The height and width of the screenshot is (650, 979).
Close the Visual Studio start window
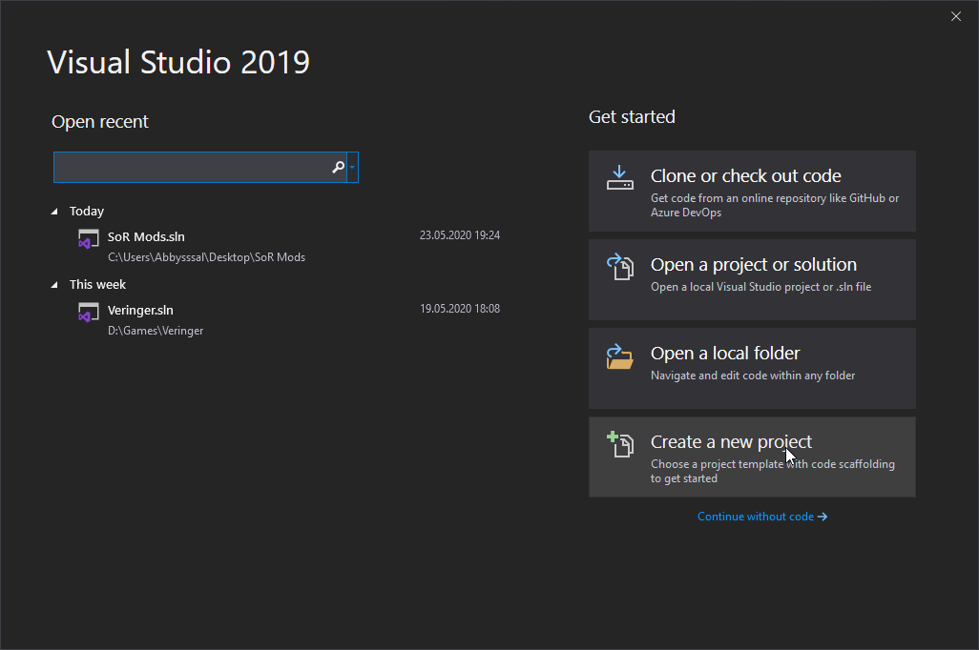pos(956,16)
